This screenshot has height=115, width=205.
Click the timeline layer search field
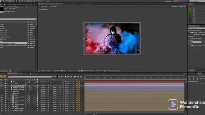click(30, 77)
